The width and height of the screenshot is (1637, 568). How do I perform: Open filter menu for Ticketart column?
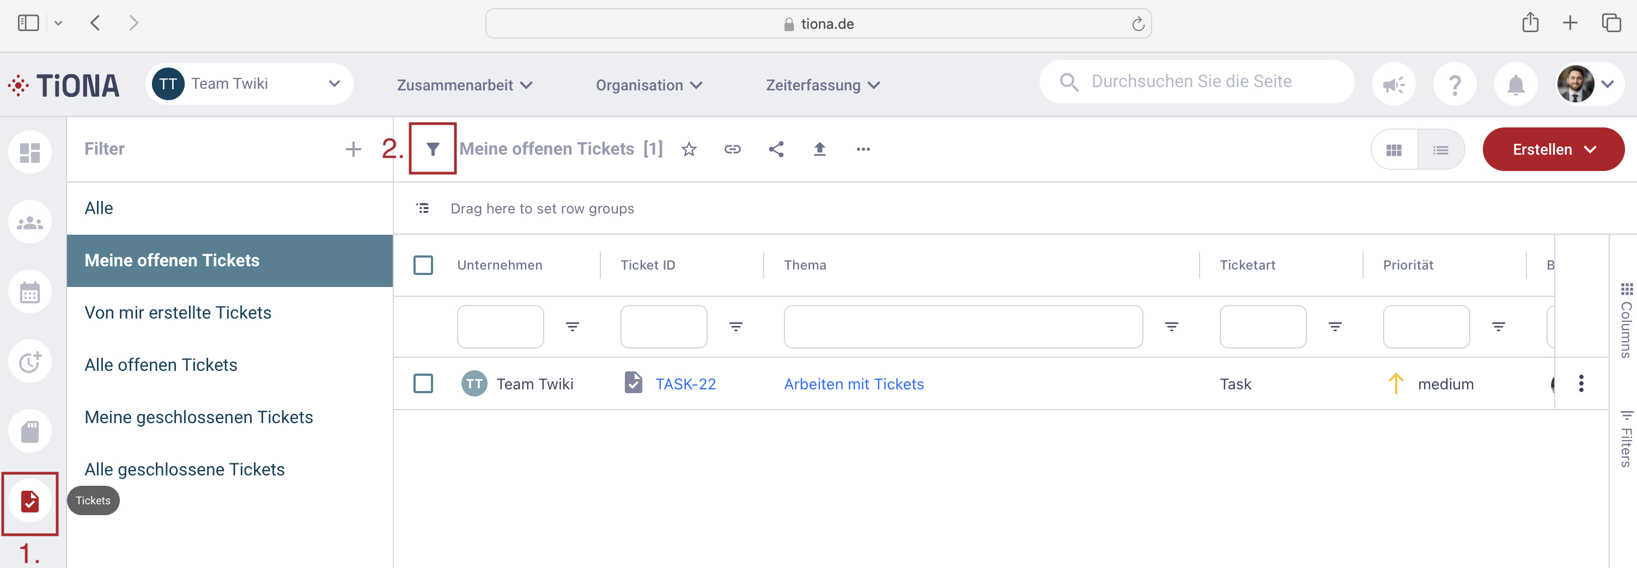(1335, 327)
